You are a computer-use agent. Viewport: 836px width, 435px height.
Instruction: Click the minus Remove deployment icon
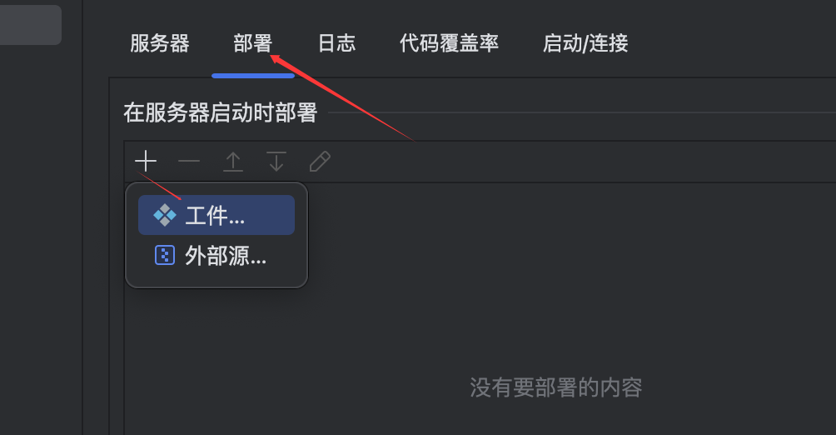(x=189, y=161)
